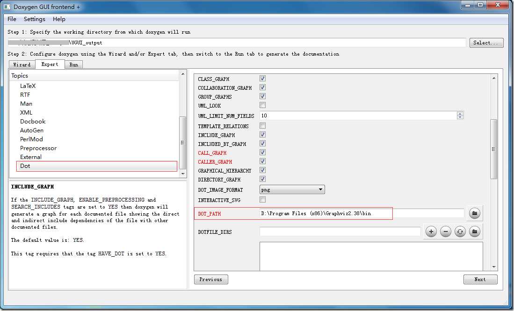Click Topics list scrollbar up arrow
The image size is (514, 311).
183,74
